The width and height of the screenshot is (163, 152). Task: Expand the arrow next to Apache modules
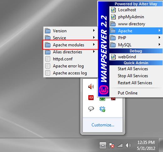[x=94, y=45]
